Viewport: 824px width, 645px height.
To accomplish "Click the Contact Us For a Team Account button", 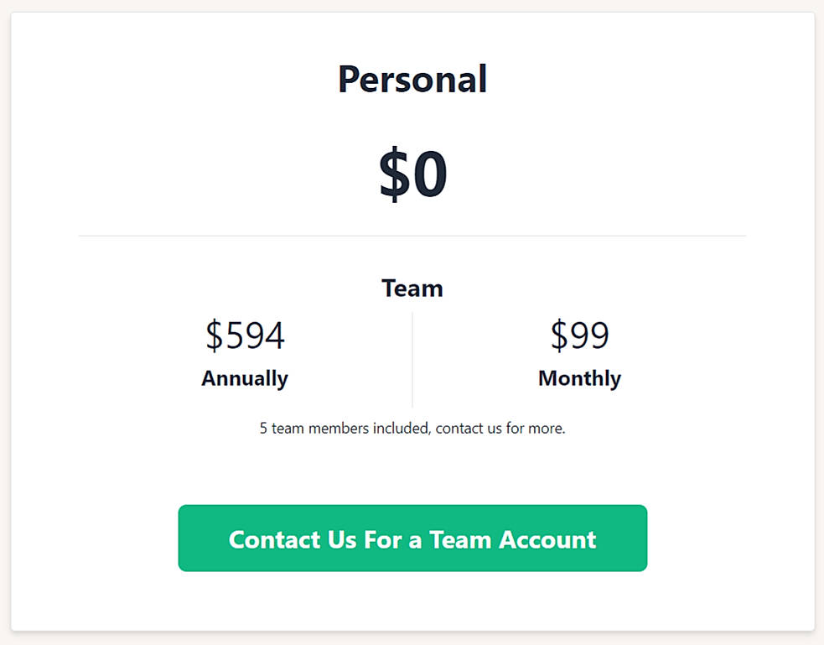I will point(412,538).
